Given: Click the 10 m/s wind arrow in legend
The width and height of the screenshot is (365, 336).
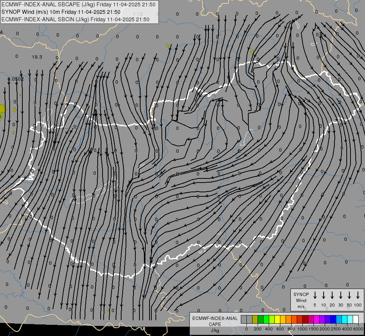Looking at the screenshot, I should tap(324, 295).
